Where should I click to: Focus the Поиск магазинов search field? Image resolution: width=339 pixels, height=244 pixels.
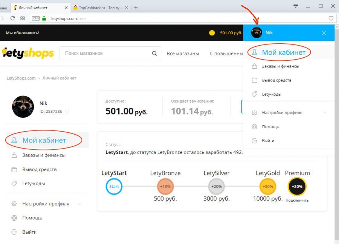pyautogui.click(x=110, y=53)
